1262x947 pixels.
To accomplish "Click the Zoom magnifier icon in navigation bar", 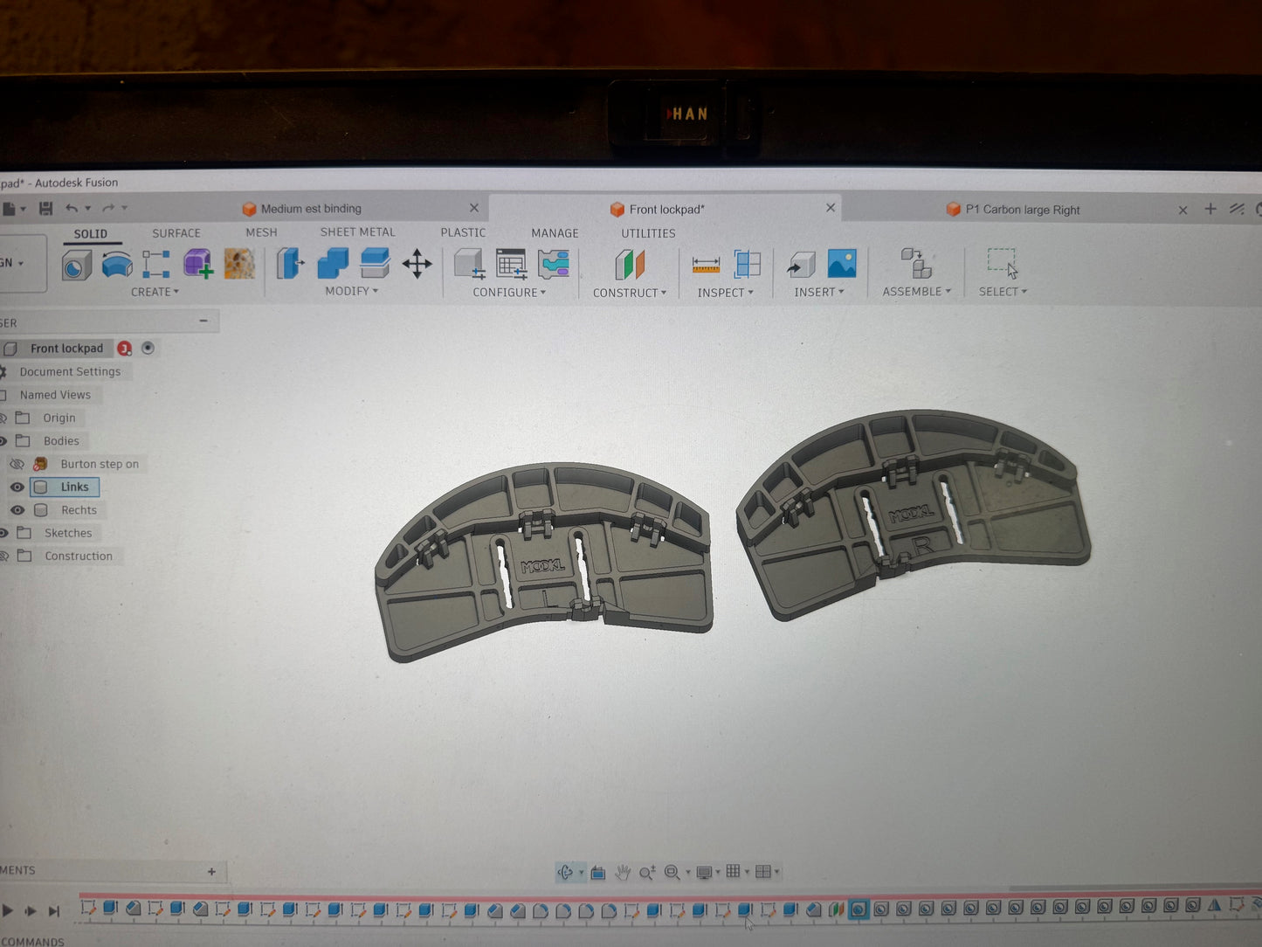I will pos(647,872).
